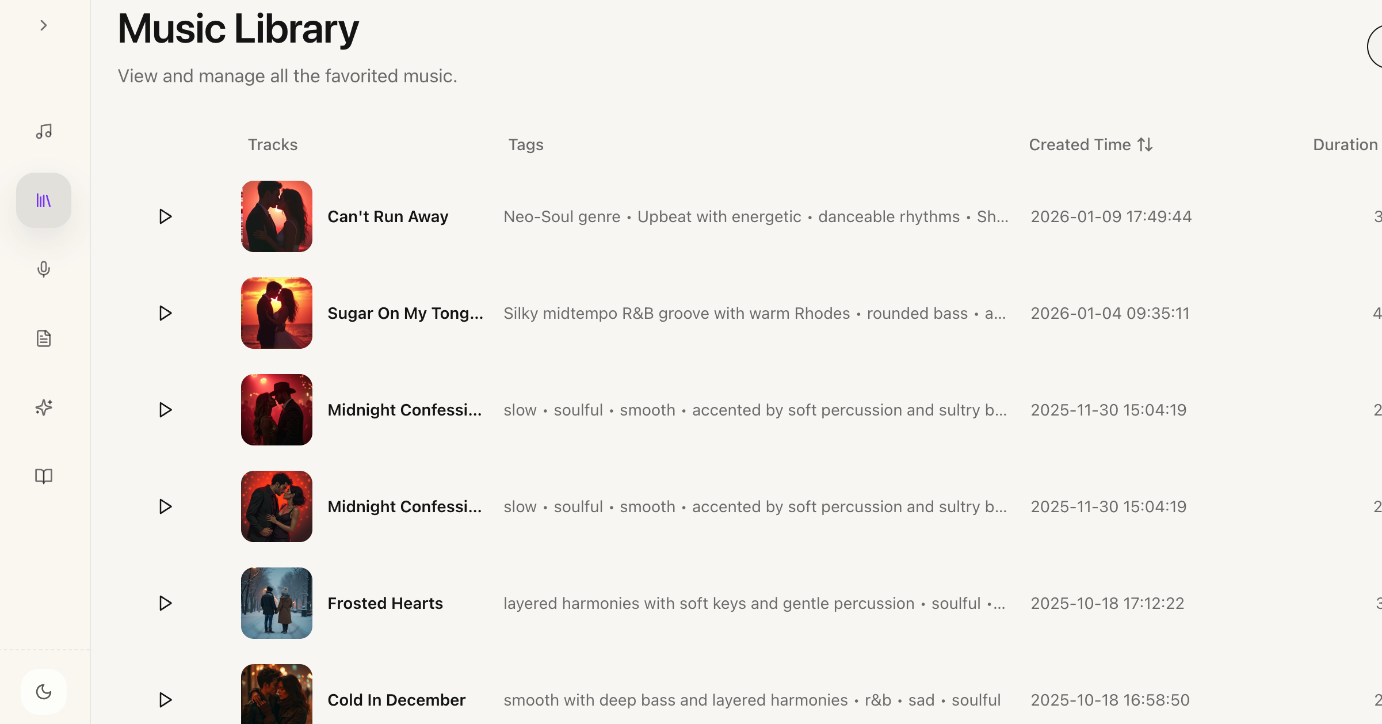Play the Sugar On My Tongue track

point(165,313)
